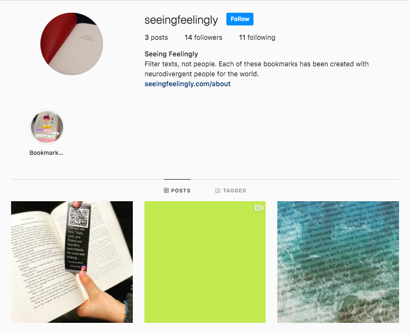Click the seeingfeelingly username heading
409x335 pixels.
pos(181,20)
